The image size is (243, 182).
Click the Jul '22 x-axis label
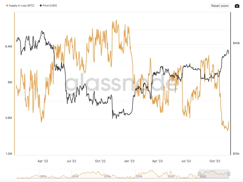pyautogui.click(x=71, y=160)
